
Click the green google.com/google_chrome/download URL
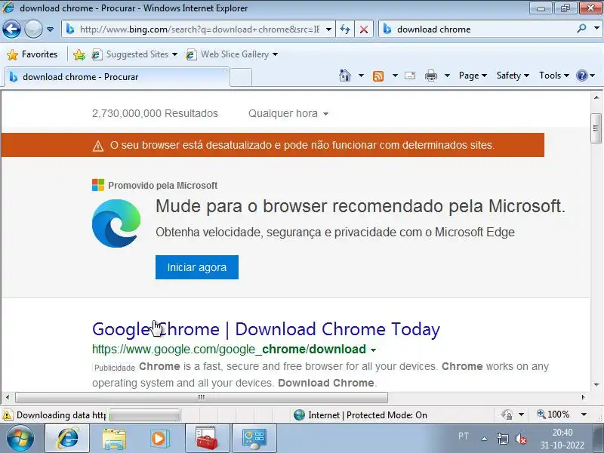coord(229,350)
